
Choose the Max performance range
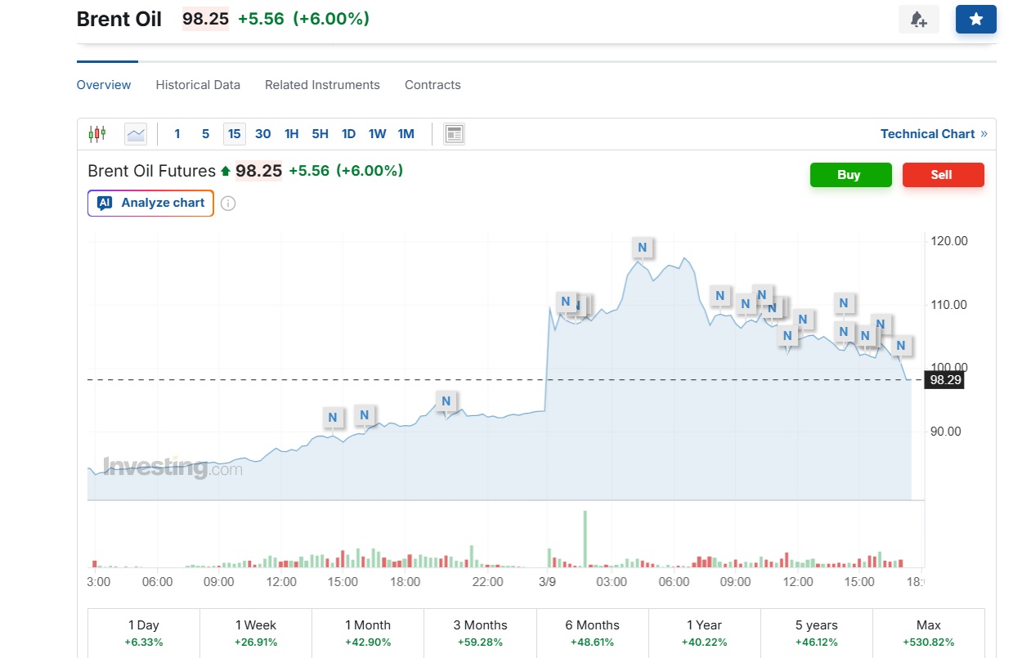(928, 633)
